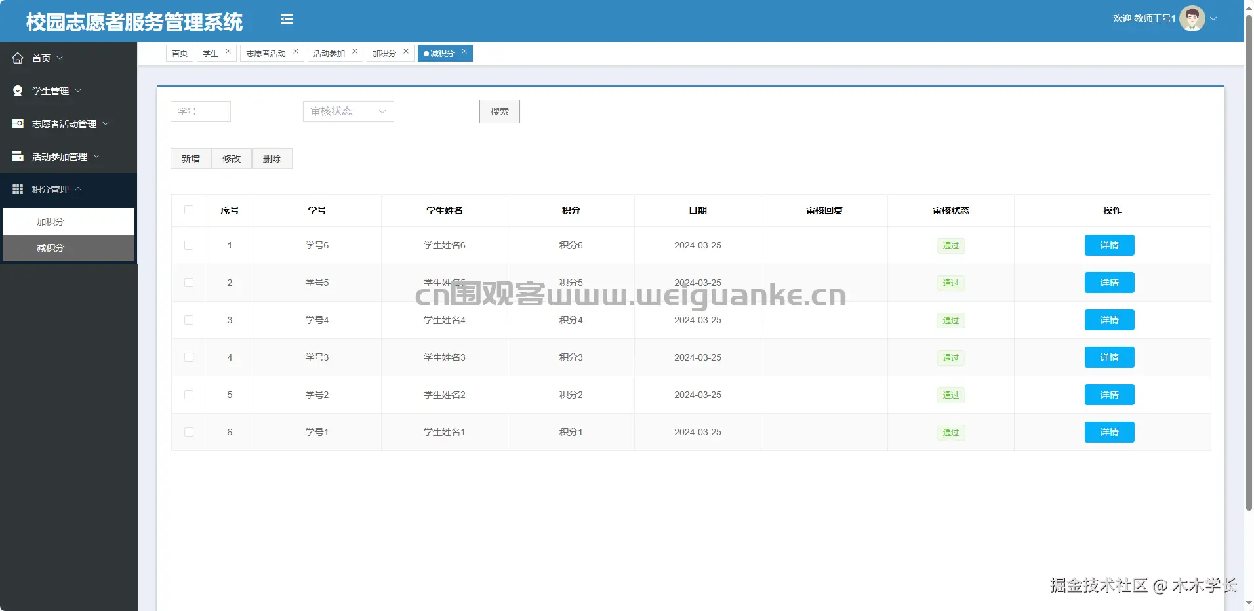Click the 积分管理 grid icon
Image resolution: width=1254 pixels, height=611 pixels.
pos(18,189)
